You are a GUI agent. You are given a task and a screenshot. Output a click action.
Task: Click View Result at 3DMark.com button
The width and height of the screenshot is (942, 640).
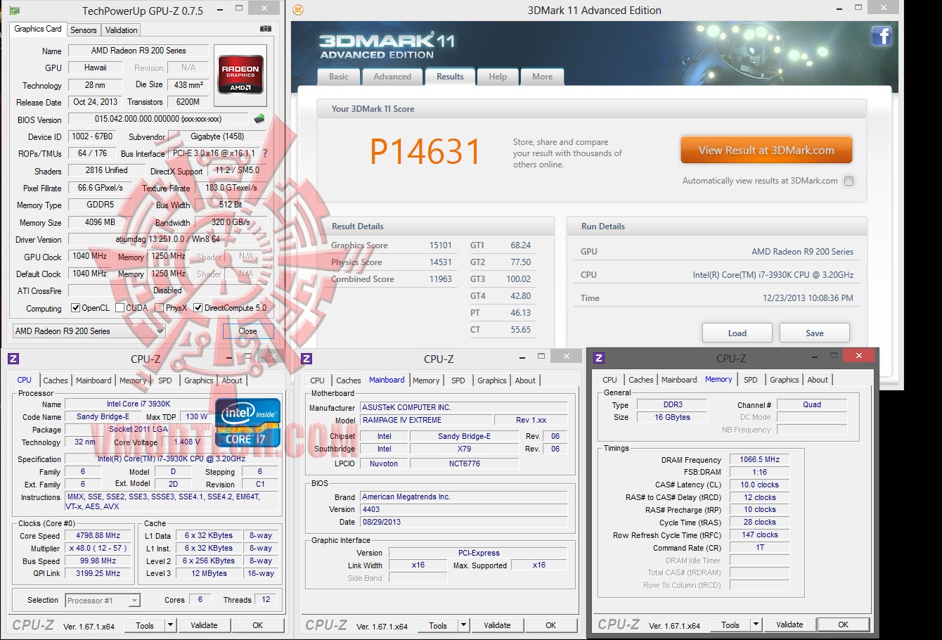pyautogui.click(x=766, y=150)
